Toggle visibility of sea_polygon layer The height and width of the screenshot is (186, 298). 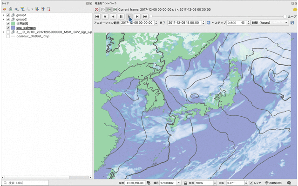pyautogui.click(x=8, y=28)
